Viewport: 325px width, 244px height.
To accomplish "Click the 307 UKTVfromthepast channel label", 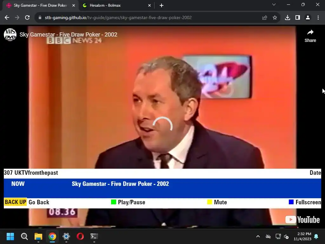I will coord(31,173).
